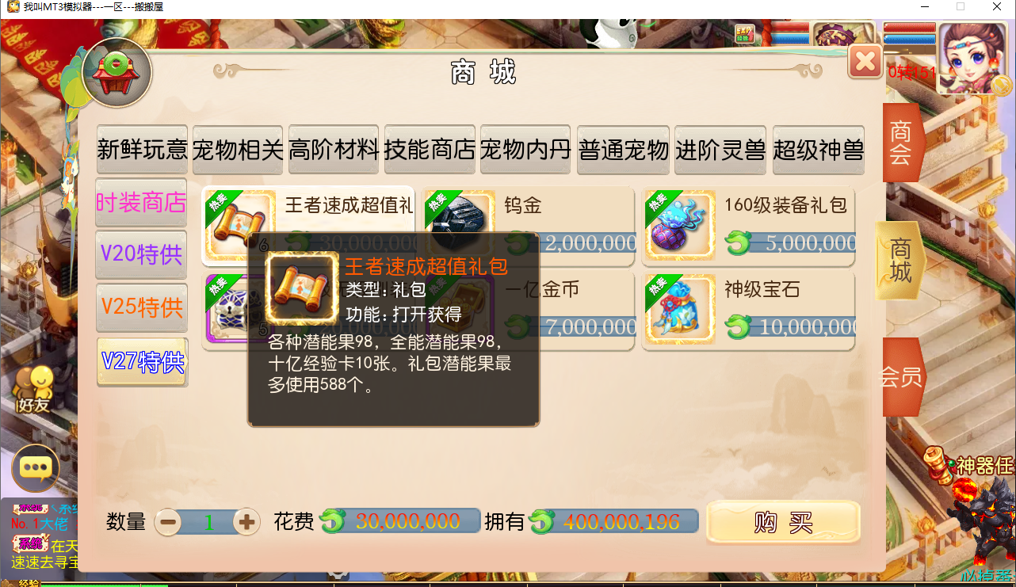
Task: Click the plus button to increase 数量
Action: (246, 521)
